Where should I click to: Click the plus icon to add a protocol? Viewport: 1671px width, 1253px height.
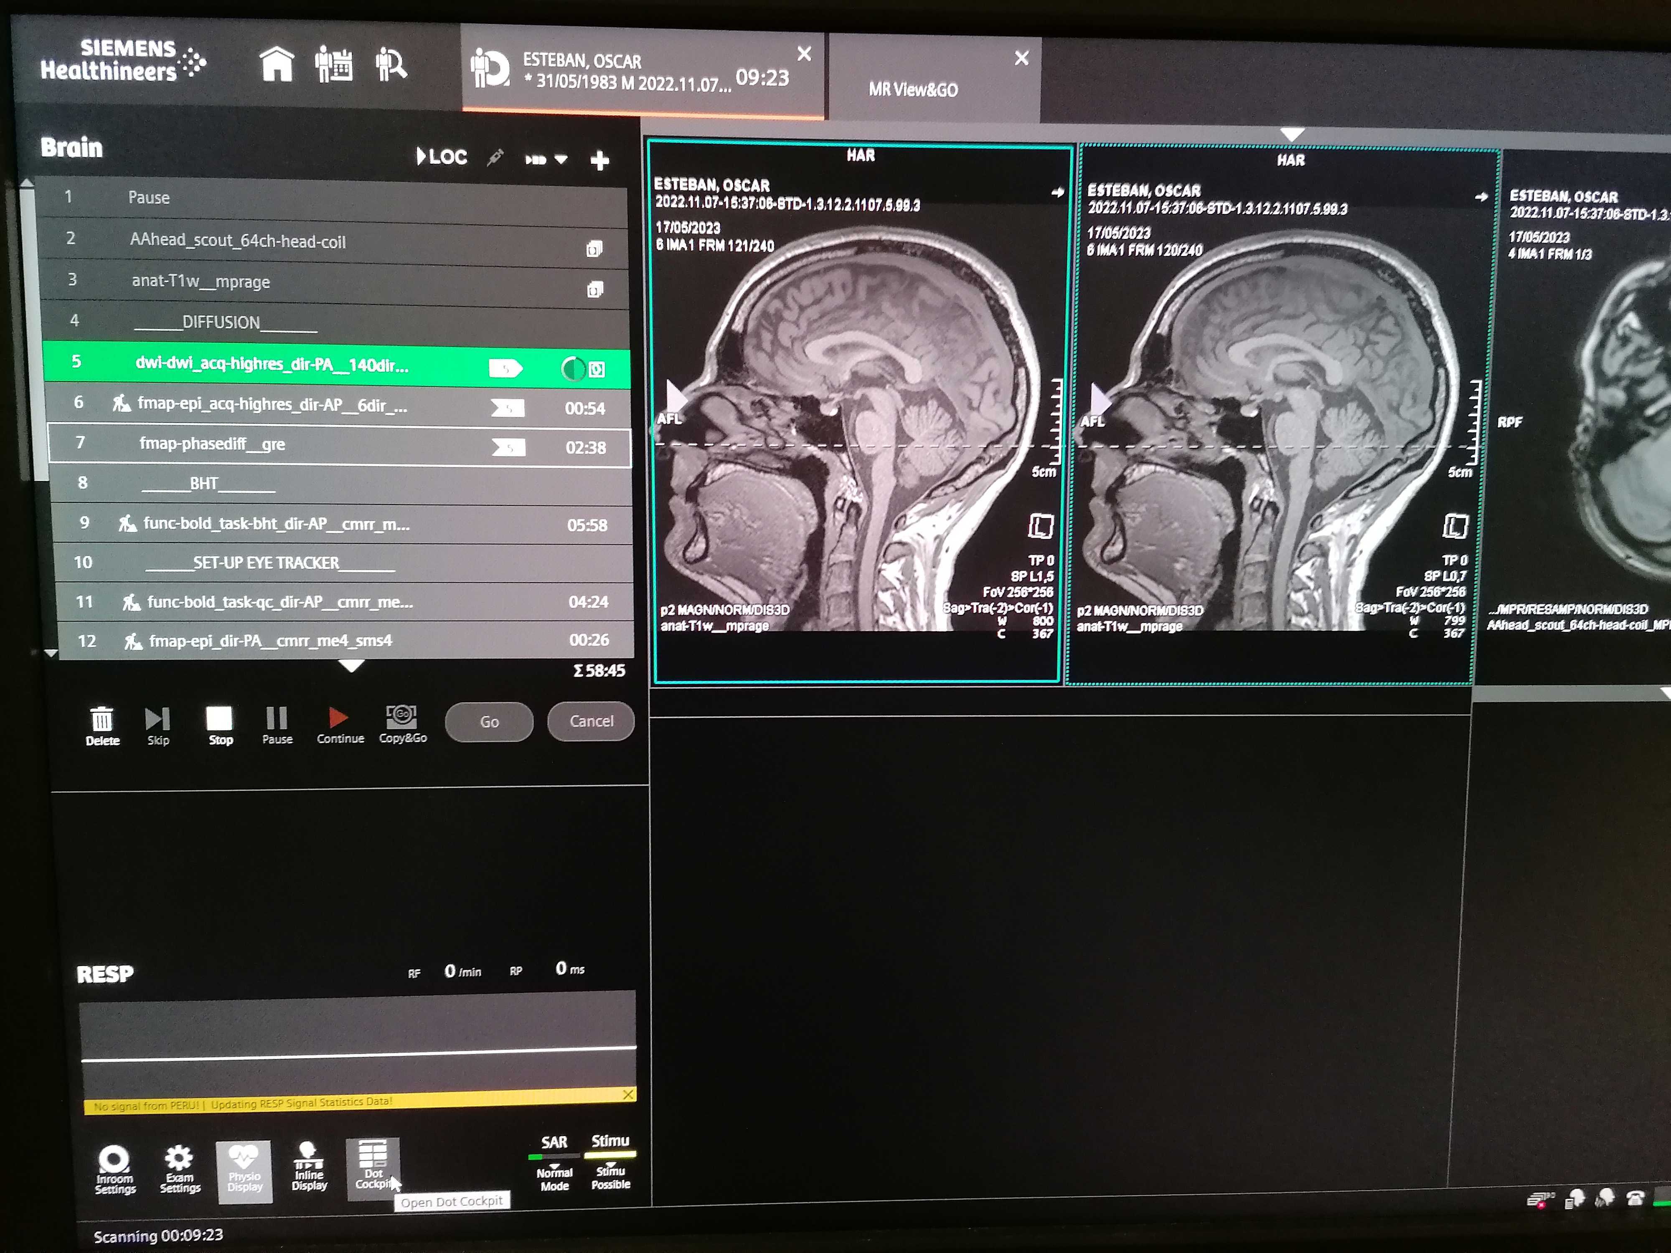tap(600, 160)
